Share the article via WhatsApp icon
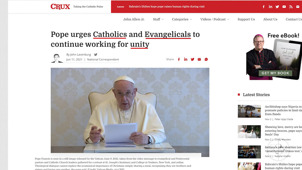 [206, 59]
